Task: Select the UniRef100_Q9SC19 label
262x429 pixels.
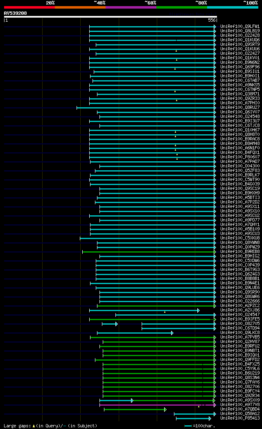Action: tap(240, 189)
